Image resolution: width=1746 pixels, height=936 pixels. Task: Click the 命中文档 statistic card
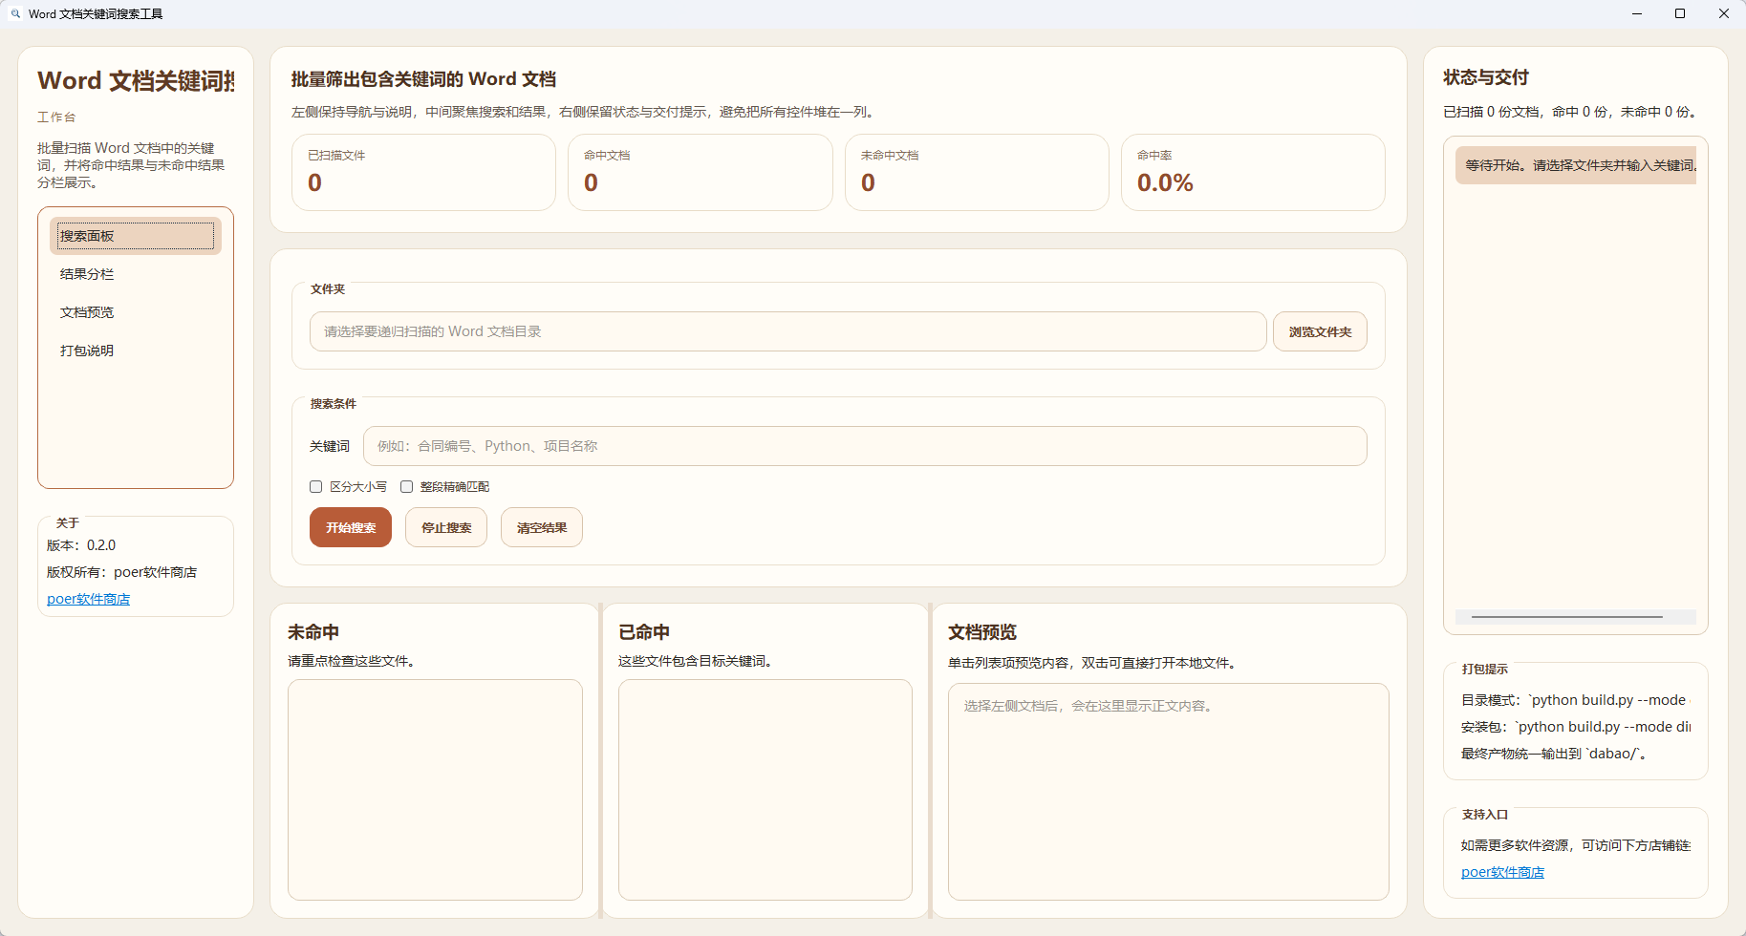[701, 172]
